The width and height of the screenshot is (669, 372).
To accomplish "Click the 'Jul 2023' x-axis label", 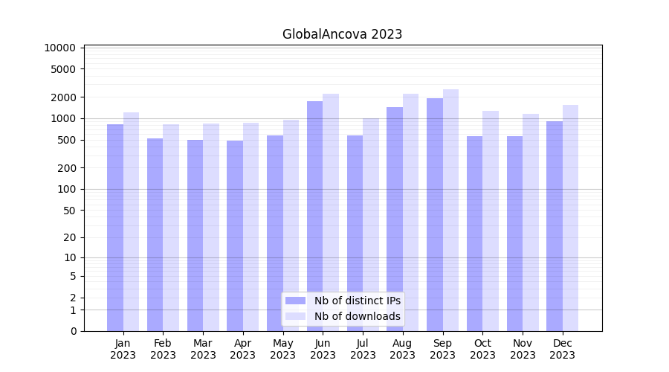I will point(363,349).
